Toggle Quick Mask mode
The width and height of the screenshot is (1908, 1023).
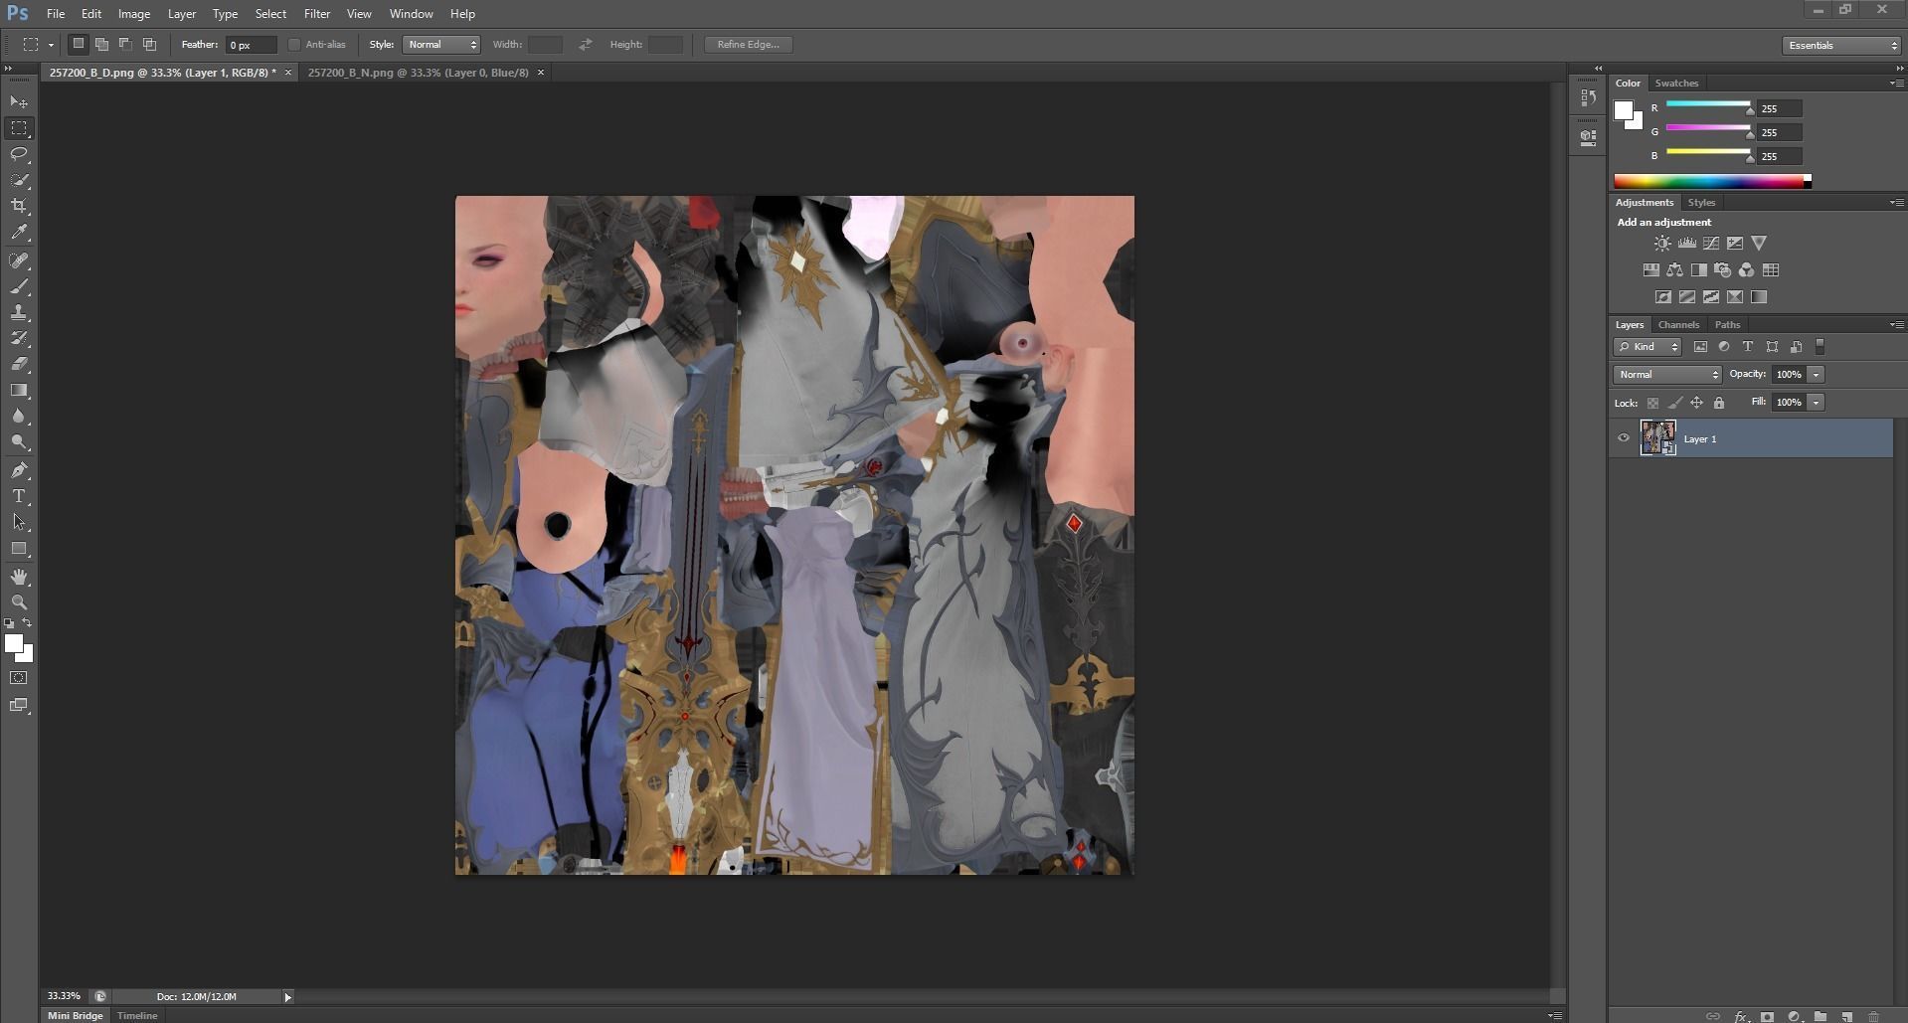[19, 678]
